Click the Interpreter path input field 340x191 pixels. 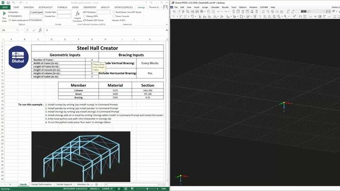[37, 12]
